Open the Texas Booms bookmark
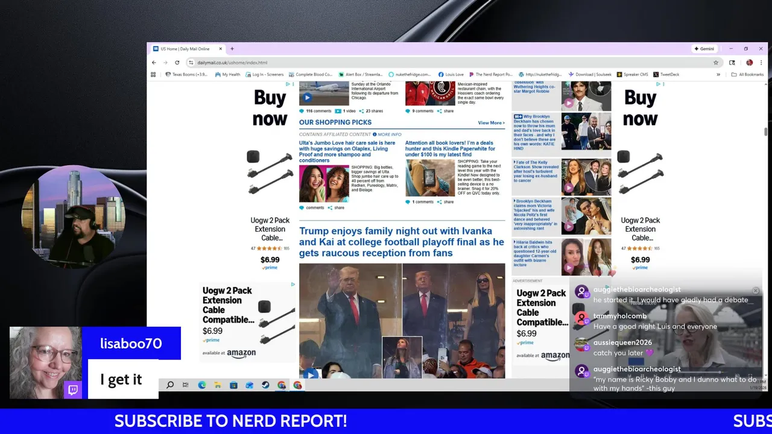The image size is (772, 434). click(x=186, y=75)
